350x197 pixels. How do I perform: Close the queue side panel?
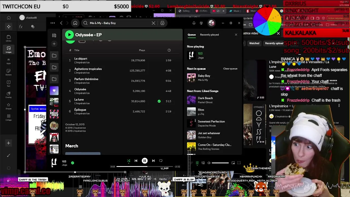pyautogui.click(x=236, y=35)
